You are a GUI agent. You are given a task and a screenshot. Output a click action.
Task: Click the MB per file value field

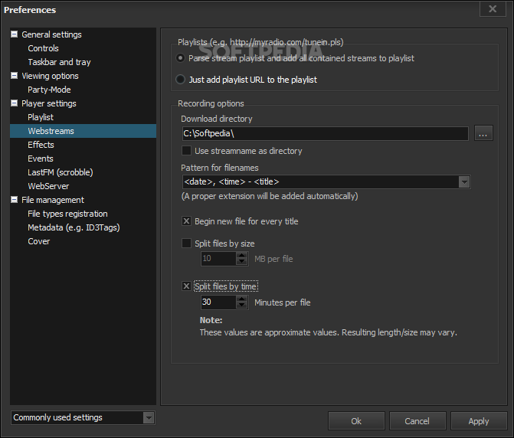pos(218,259)
